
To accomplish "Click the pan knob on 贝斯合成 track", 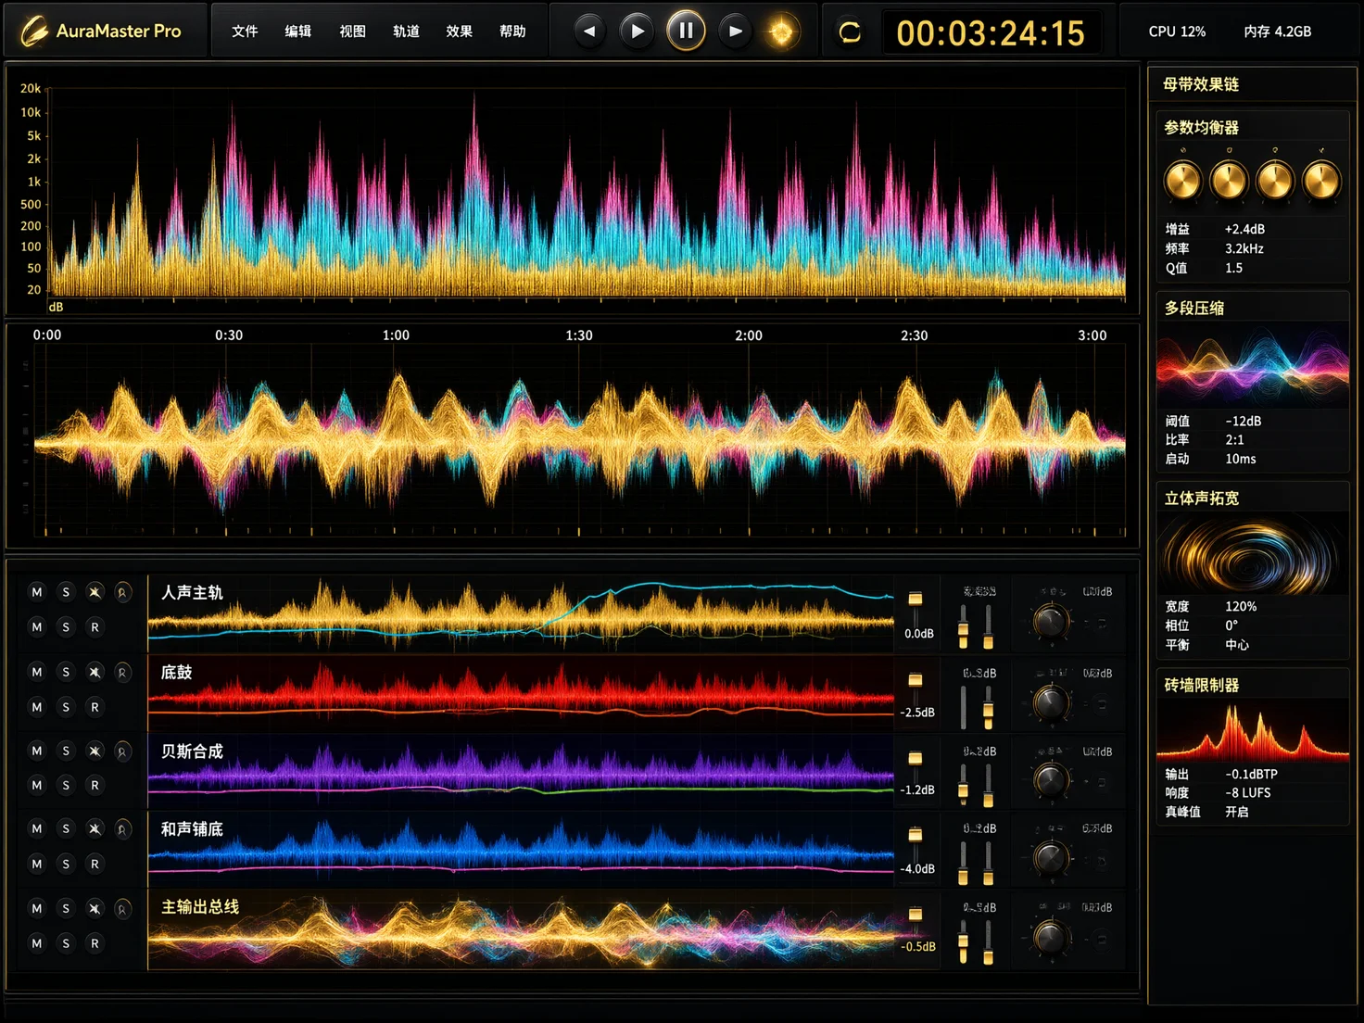I will (1050, 780).
